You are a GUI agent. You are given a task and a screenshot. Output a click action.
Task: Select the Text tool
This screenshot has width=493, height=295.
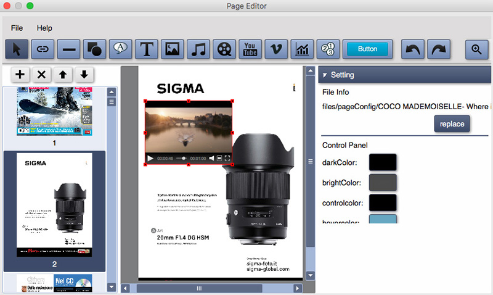[146, 49]
